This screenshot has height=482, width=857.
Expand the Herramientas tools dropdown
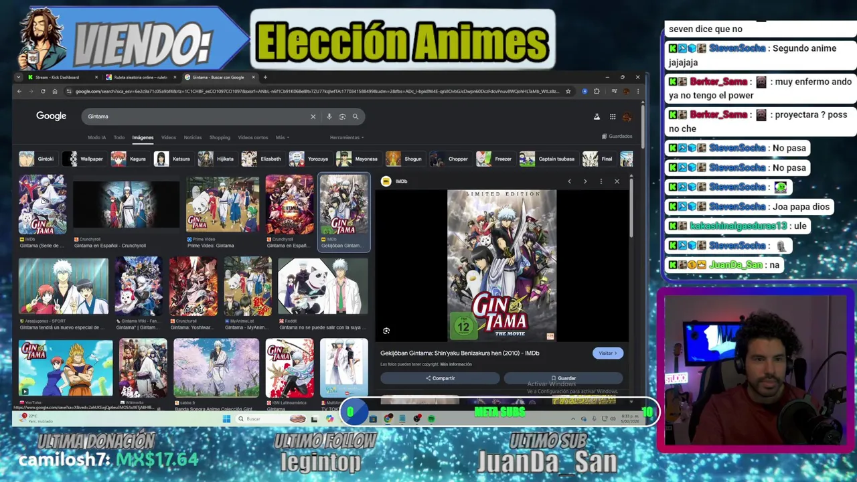(347, 137)
